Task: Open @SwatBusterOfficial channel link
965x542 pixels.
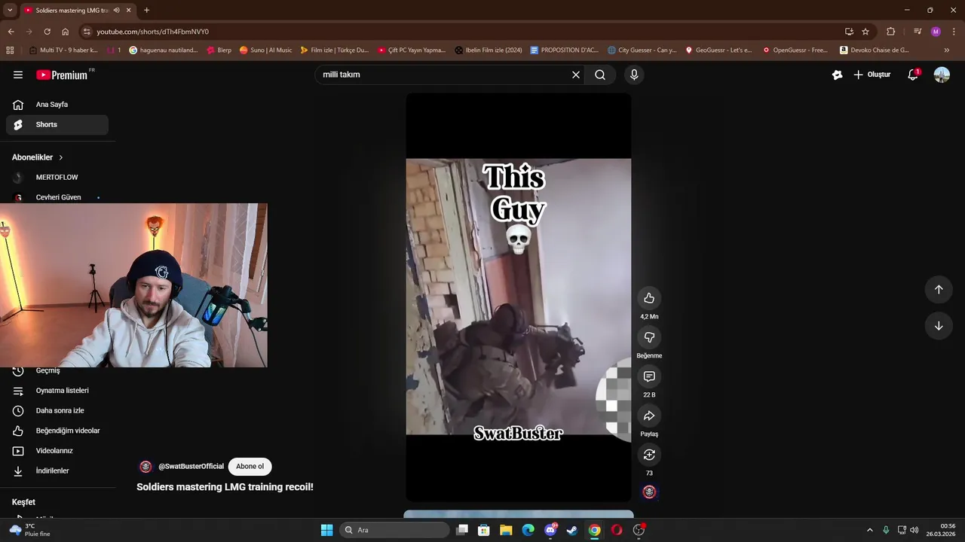Action: [x=191, y=467]
